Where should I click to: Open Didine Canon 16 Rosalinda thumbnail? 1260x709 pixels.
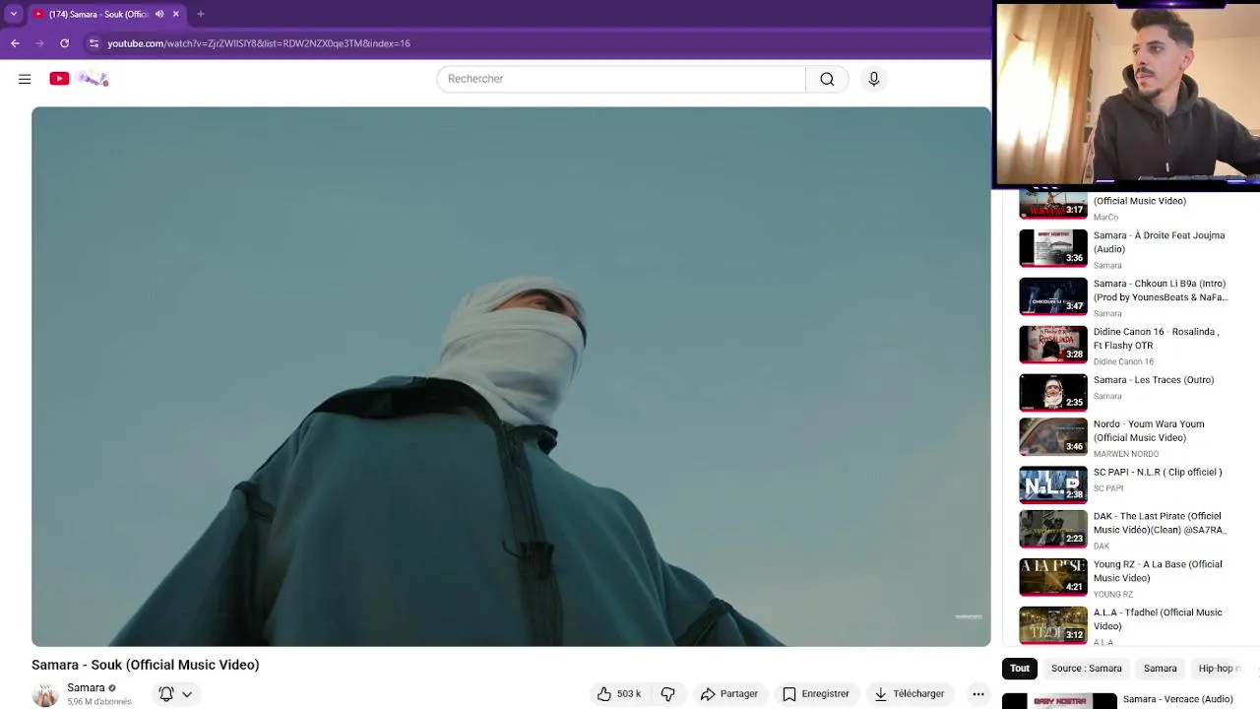point(1053,345)
